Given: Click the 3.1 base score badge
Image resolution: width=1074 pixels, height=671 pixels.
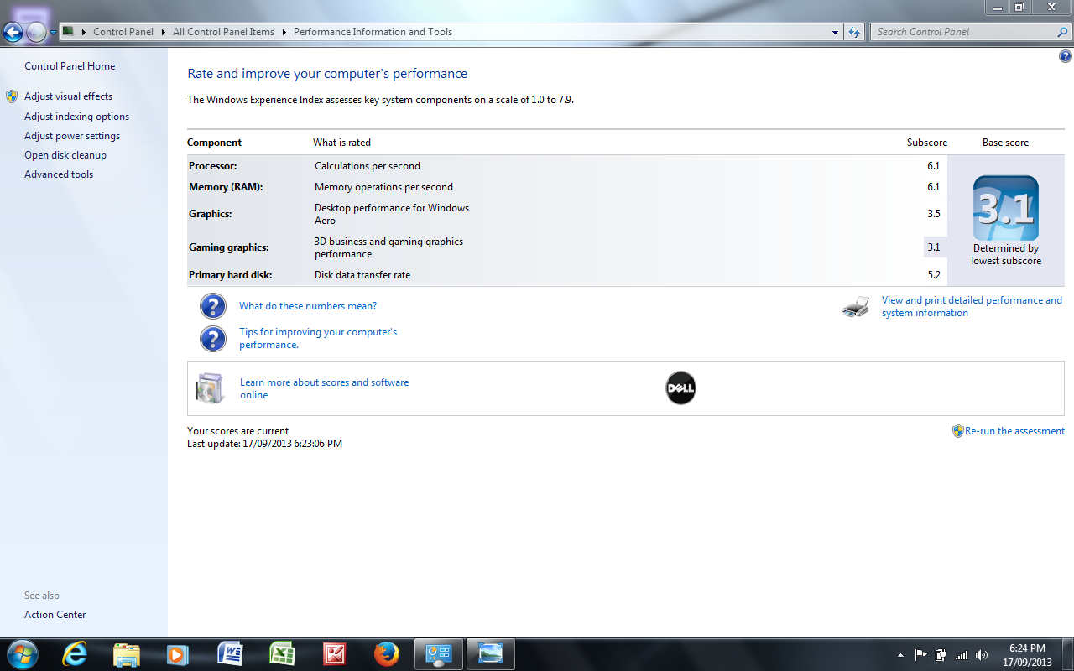Looking at the screenshot, I should 1006,208.
